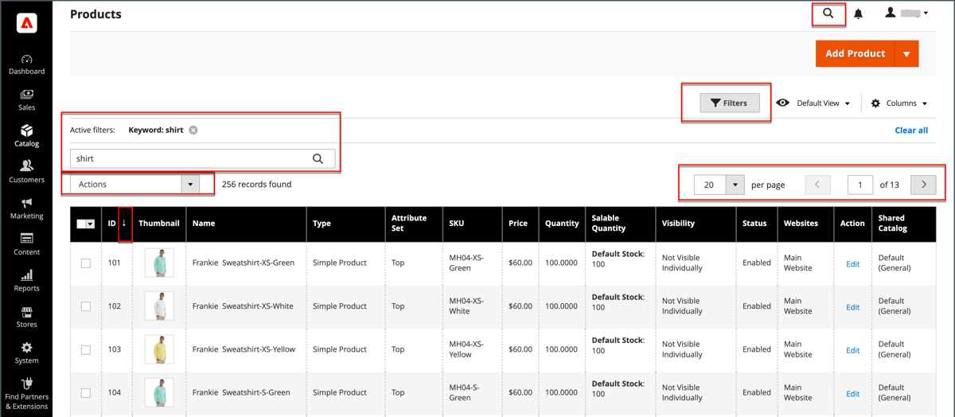Open the notifications bell
The width and height of the screenshot is (955, 417).
(x=859, y=14)
